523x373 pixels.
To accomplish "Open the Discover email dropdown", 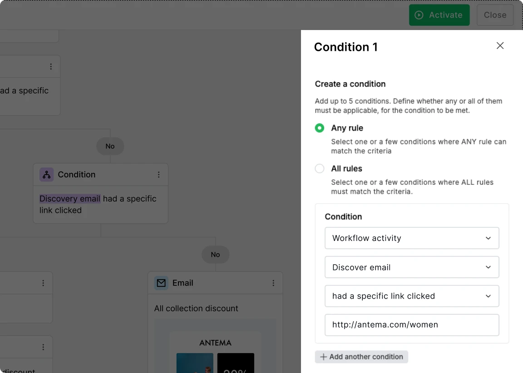I will tap(412, 267).
